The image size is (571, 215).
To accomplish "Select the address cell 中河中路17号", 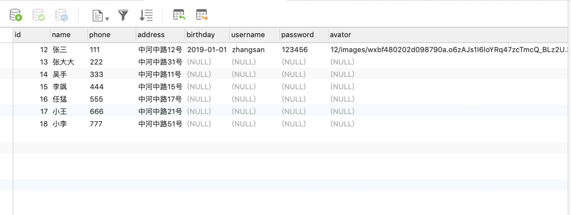I will [x=160, y=99].
